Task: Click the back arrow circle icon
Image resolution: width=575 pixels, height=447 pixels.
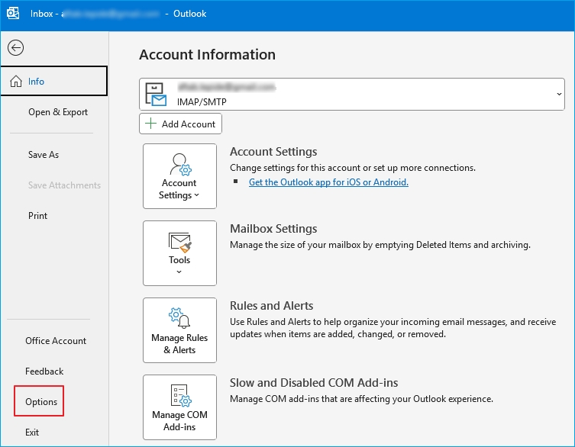Action: [16, 47]
